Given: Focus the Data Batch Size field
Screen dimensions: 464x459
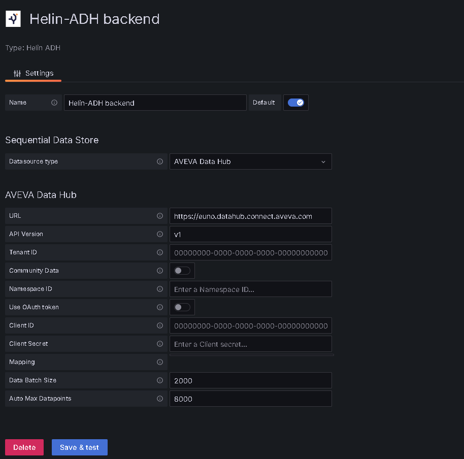Looking at the screenshot, I should (251, 381).
